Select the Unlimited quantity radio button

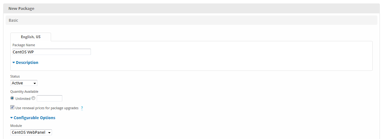pos(12,98)
